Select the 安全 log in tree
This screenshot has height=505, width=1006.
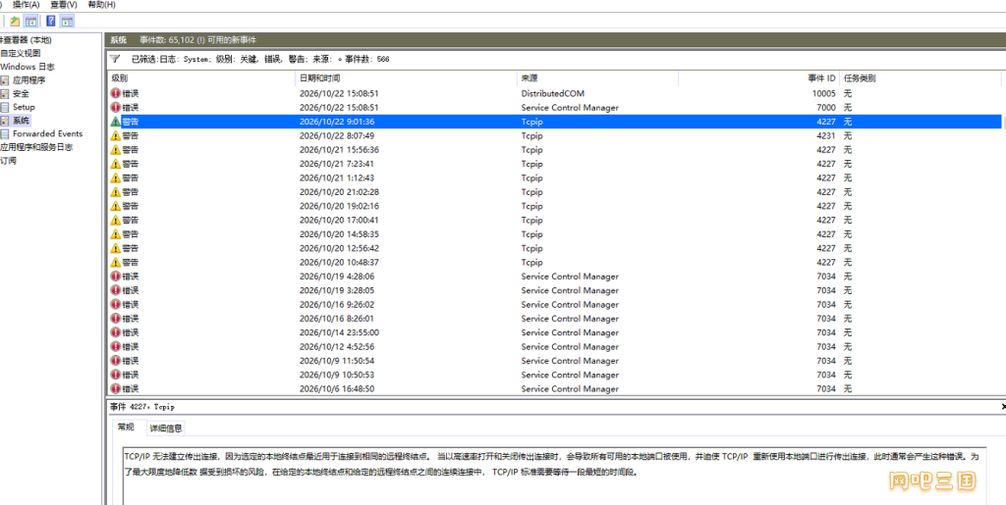point(21,93)
